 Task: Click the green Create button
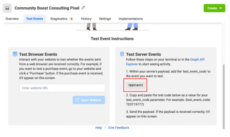(214, 8)
